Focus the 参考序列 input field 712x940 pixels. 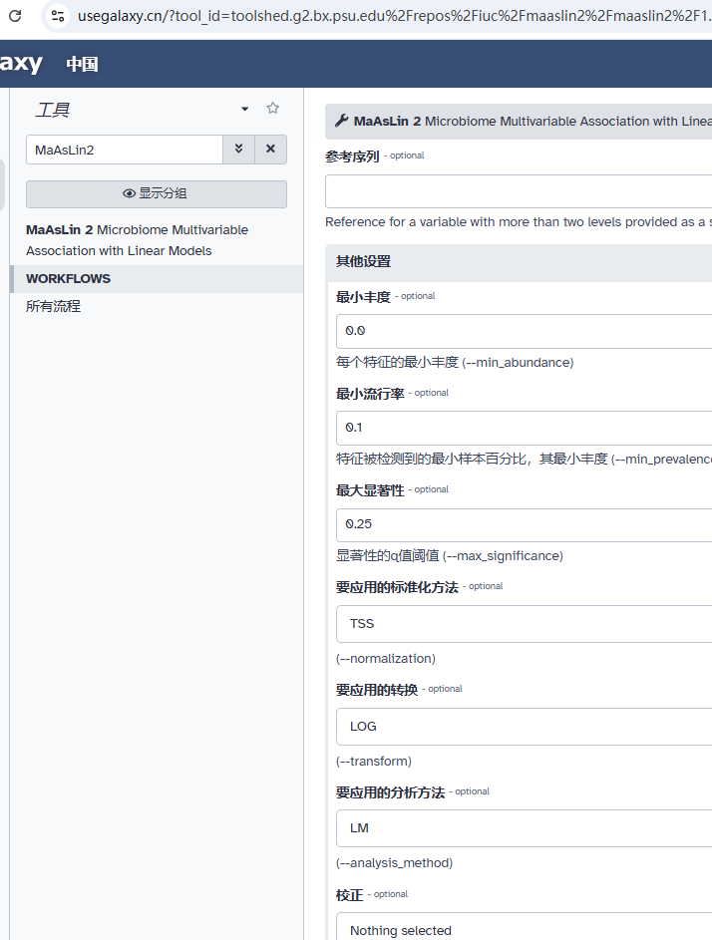tap(519, 191)
